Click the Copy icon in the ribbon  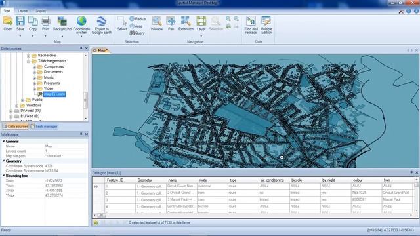click(x=33, y=21)
